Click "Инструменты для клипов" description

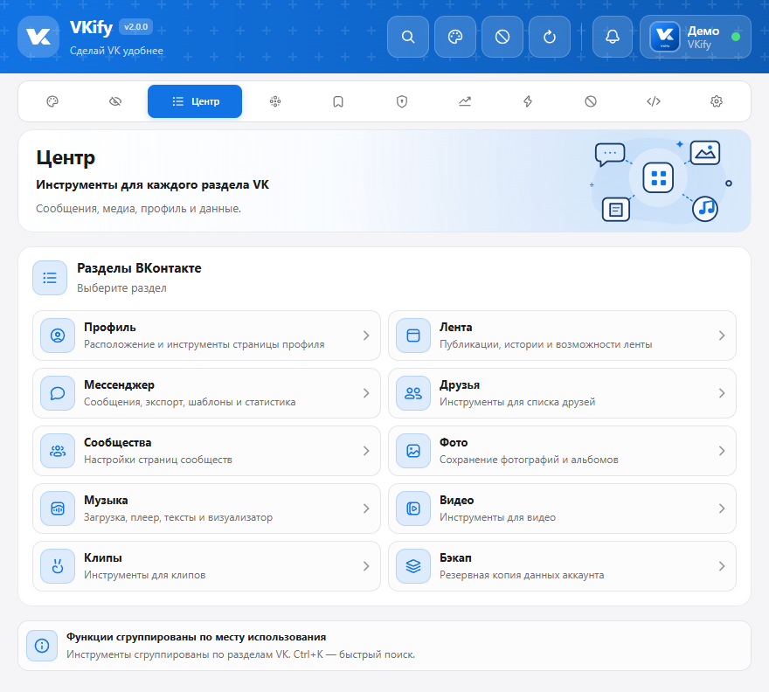pos(145,575)
